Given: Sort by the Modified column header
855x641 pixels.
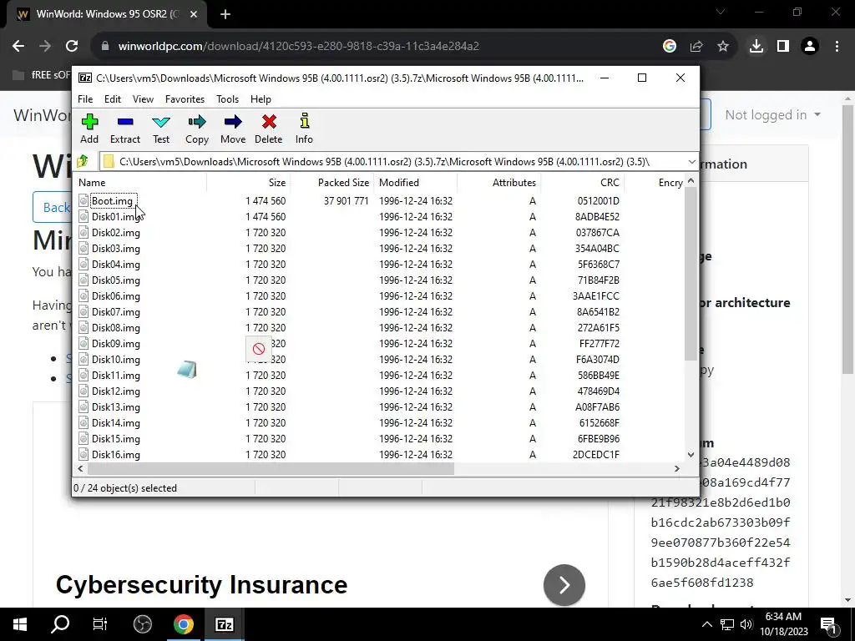Looking at the screenshot, I should [416, 183].
